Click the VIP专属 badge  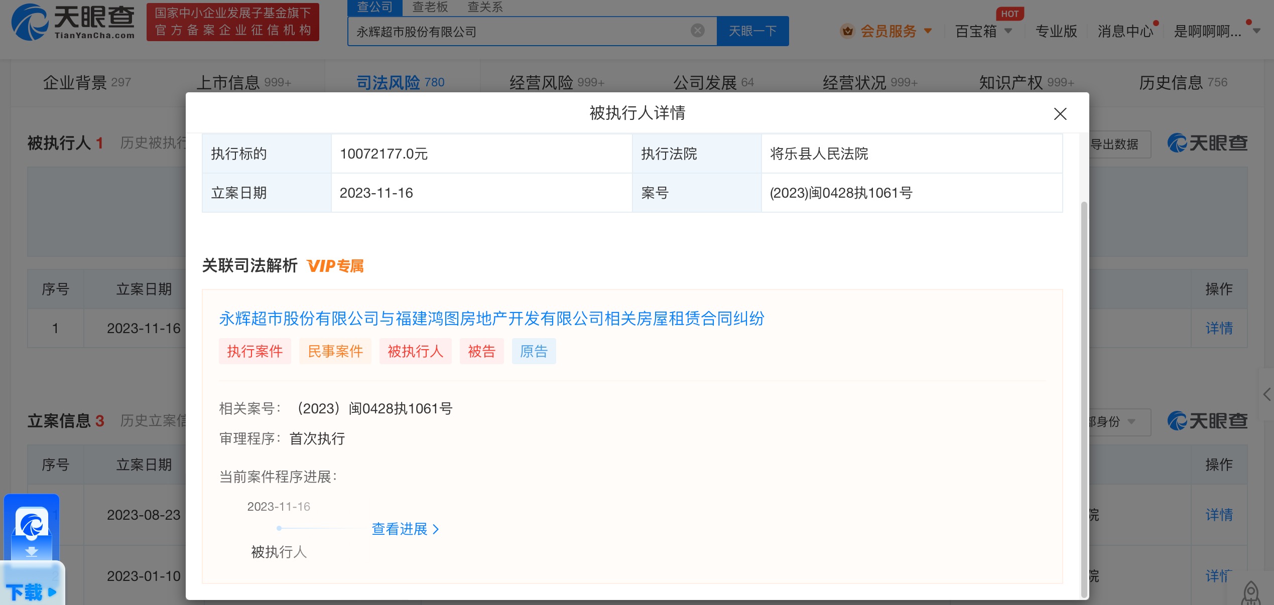click(x=335, y=266)
